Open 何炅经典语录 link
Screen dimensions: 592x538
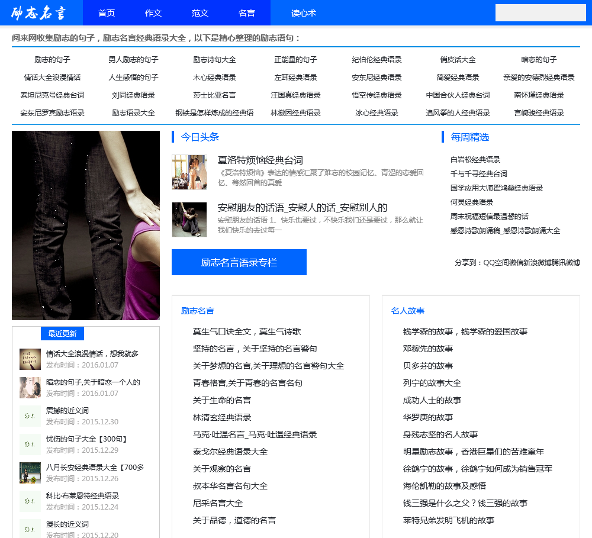pyautogui.click(x=472, y=202)
